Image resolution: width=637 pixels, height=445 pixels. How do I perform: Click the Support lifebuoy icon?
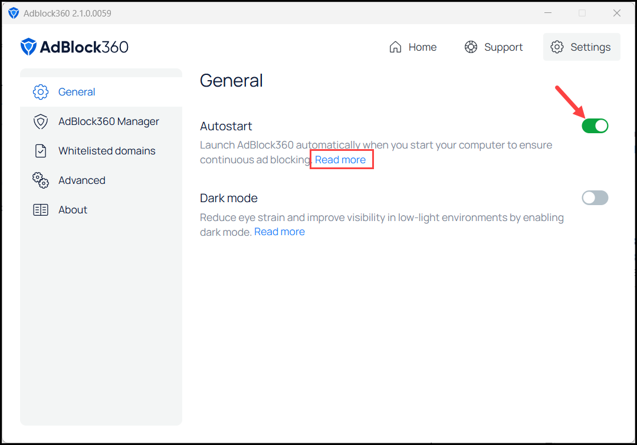[x=471, y=47]
